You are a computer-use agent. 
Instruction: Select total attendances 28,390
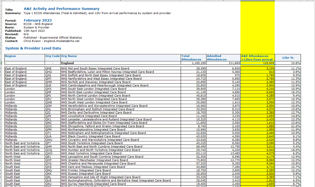tap(193, 68)
